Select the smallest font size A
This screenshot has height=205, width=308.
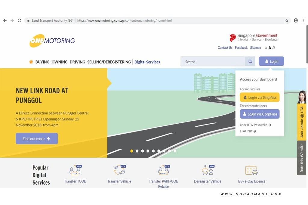pyautogui.click(x=266, y=48)
